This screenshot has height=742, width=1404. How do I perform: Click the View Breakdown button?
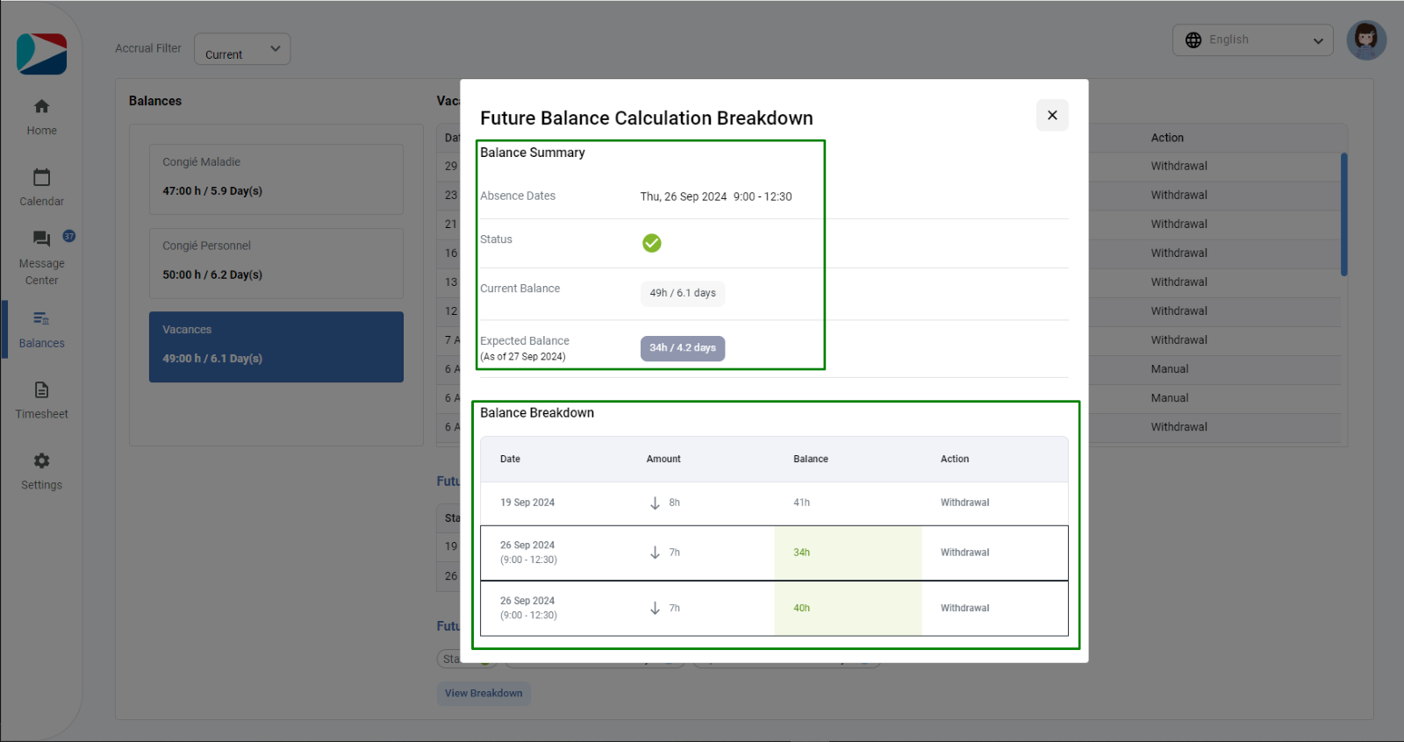pos(484,693)
